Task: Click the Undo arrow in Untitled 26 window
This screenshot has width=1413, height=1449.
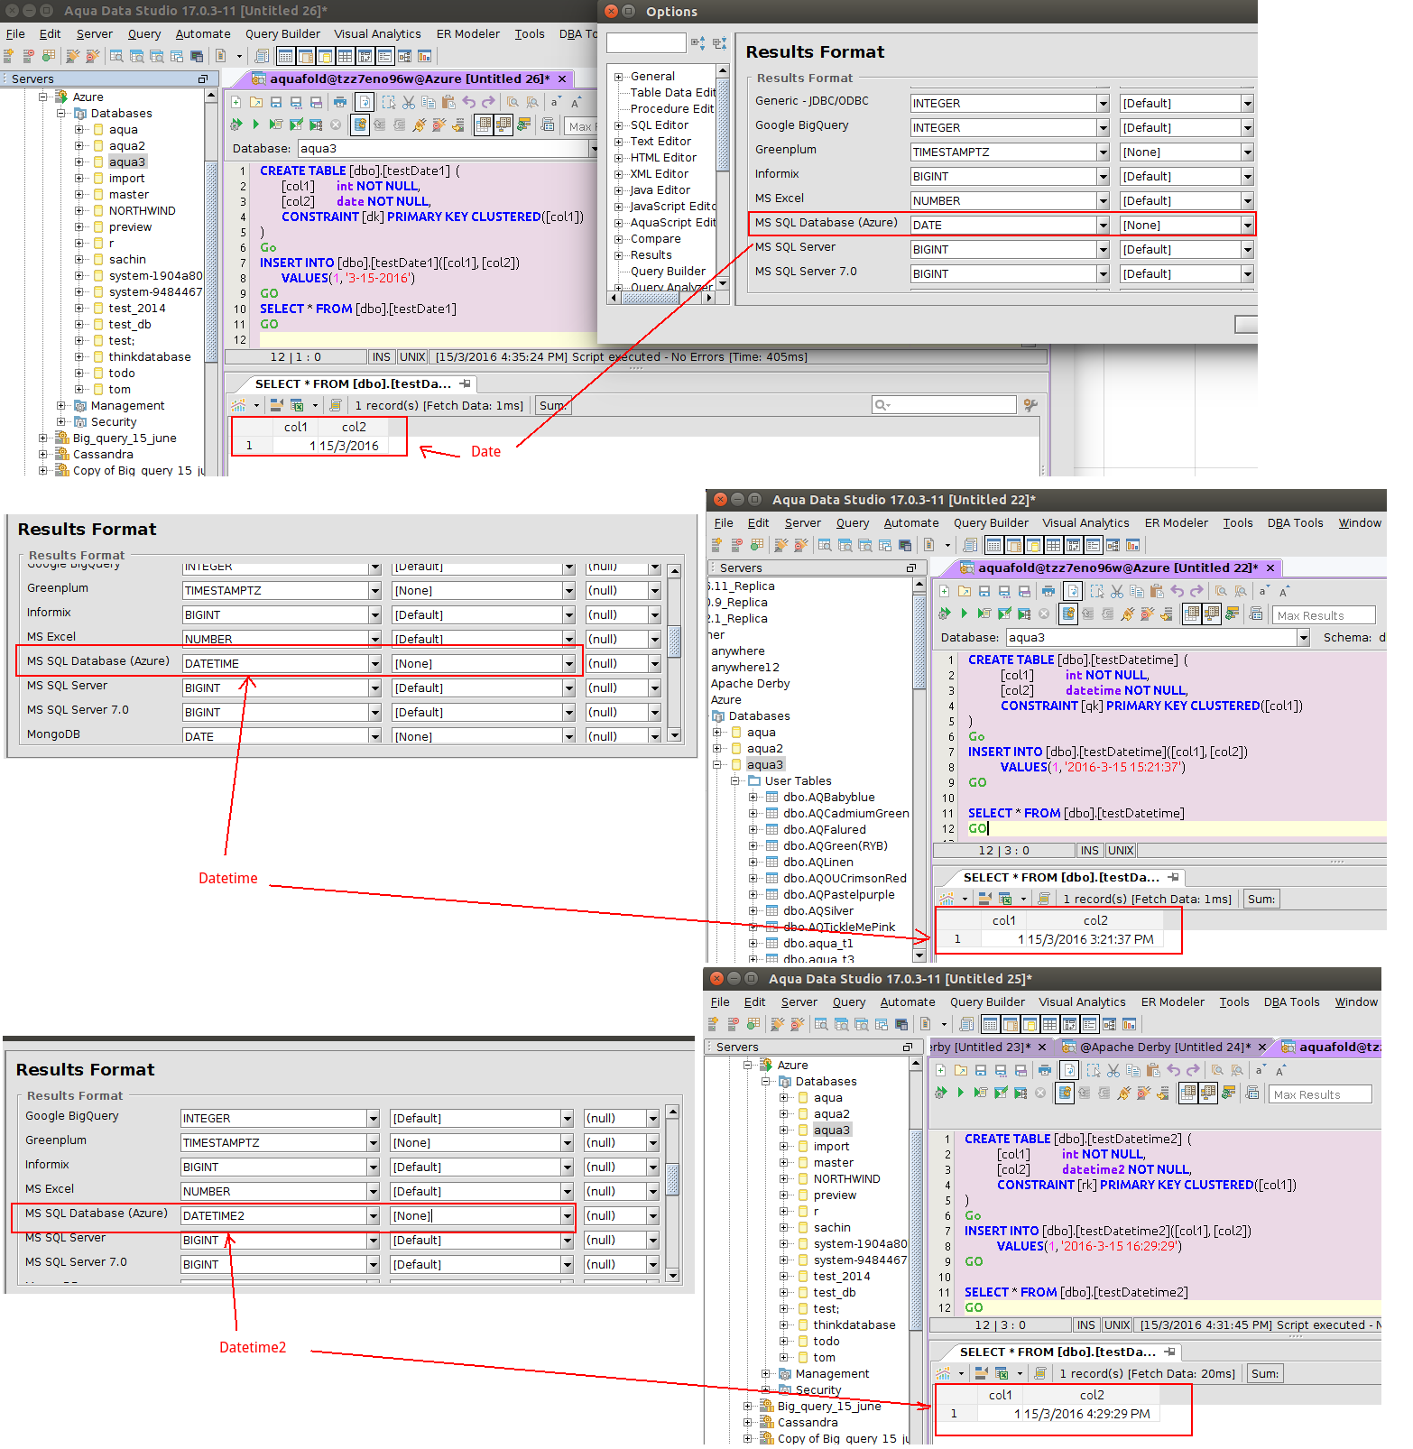Action: click(x=468, y=102)
